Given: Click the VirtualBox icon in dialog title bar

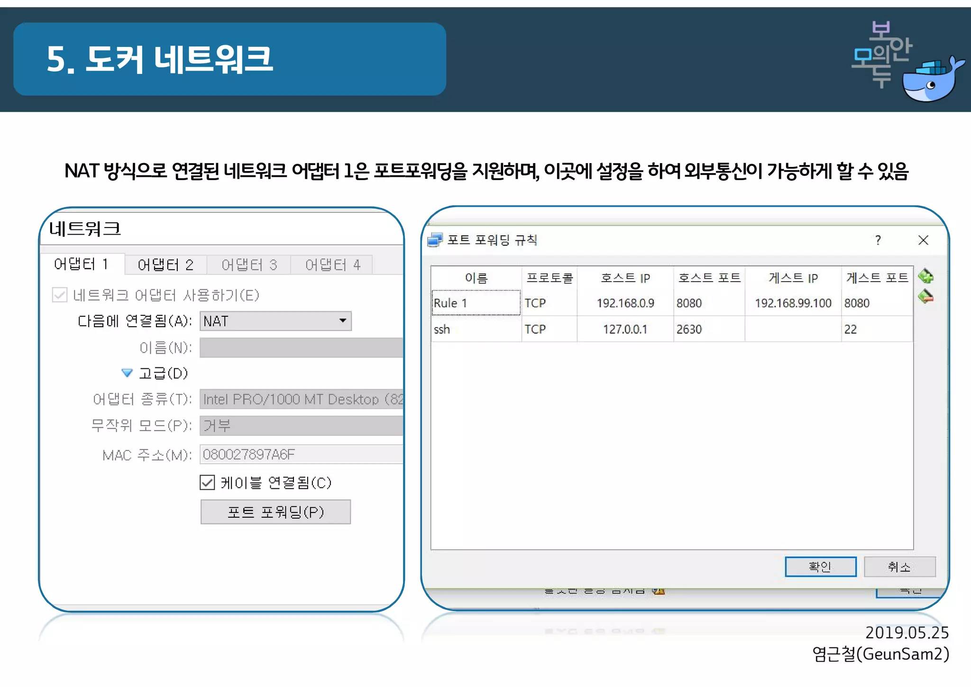Looking at the screenshot, I should tap(435, 240).
